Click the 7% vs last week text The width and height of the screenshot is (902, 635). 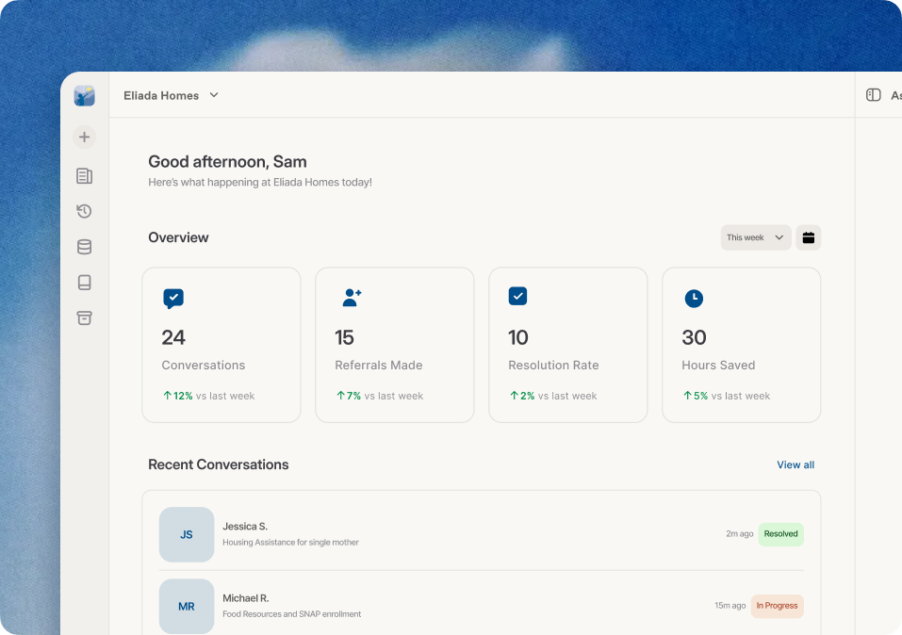[380, 396]
